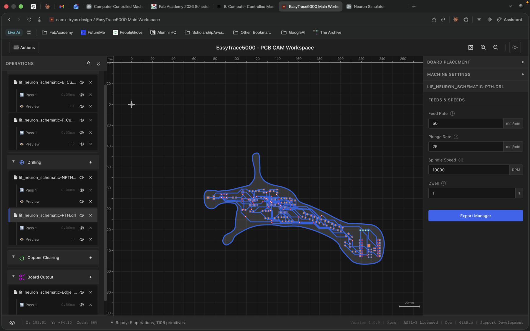The height and width of the screenshot is (331, 530).
Task: Click the zoom out magnifier icon
Action: point(496,47)
